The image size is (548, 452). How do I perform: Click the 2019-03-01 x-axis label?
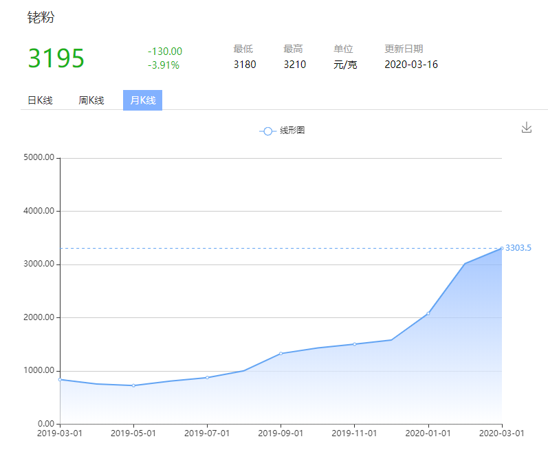coord(60,433)
